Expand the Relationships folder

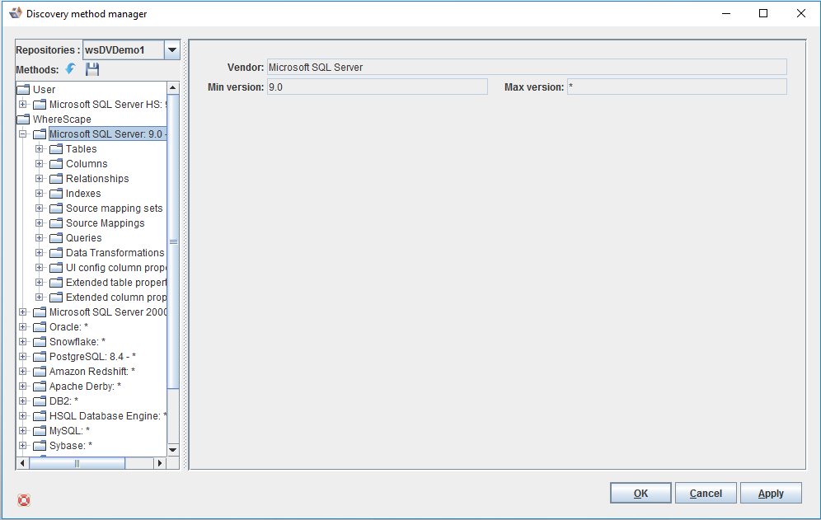coord(40,179)
